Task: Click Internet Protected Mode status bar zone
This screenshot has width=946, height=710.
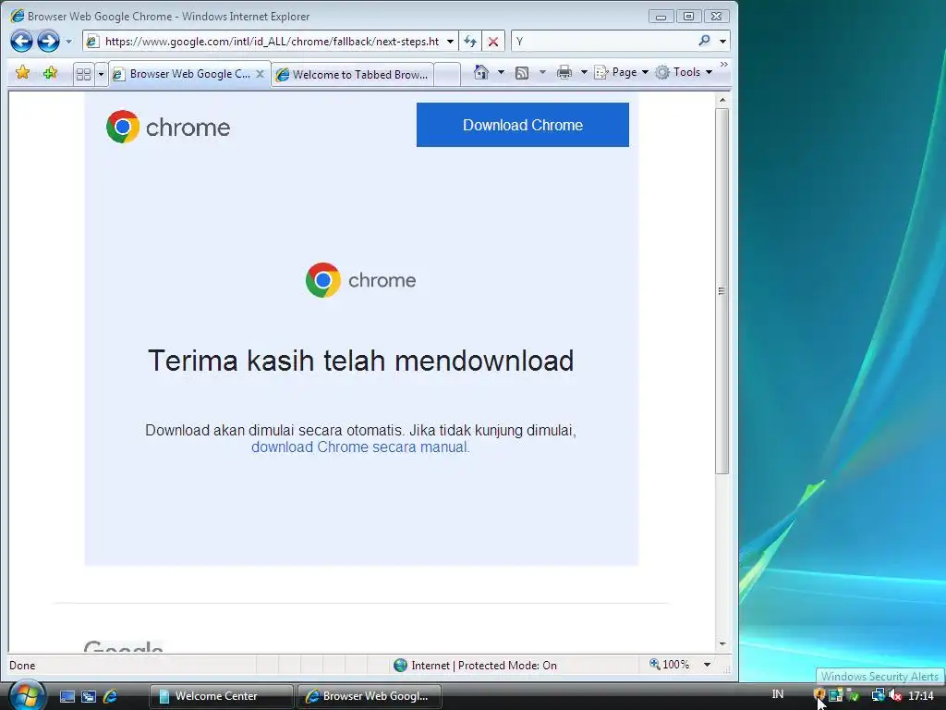Action: [x=475, y=666]
